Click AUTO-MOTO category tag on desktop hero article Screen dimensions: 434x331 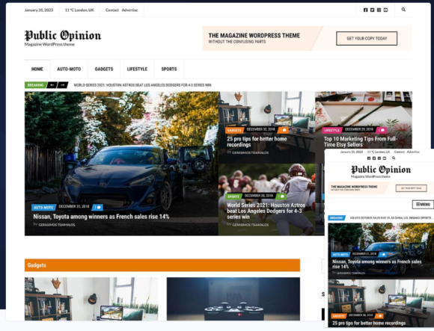point(43,207)
